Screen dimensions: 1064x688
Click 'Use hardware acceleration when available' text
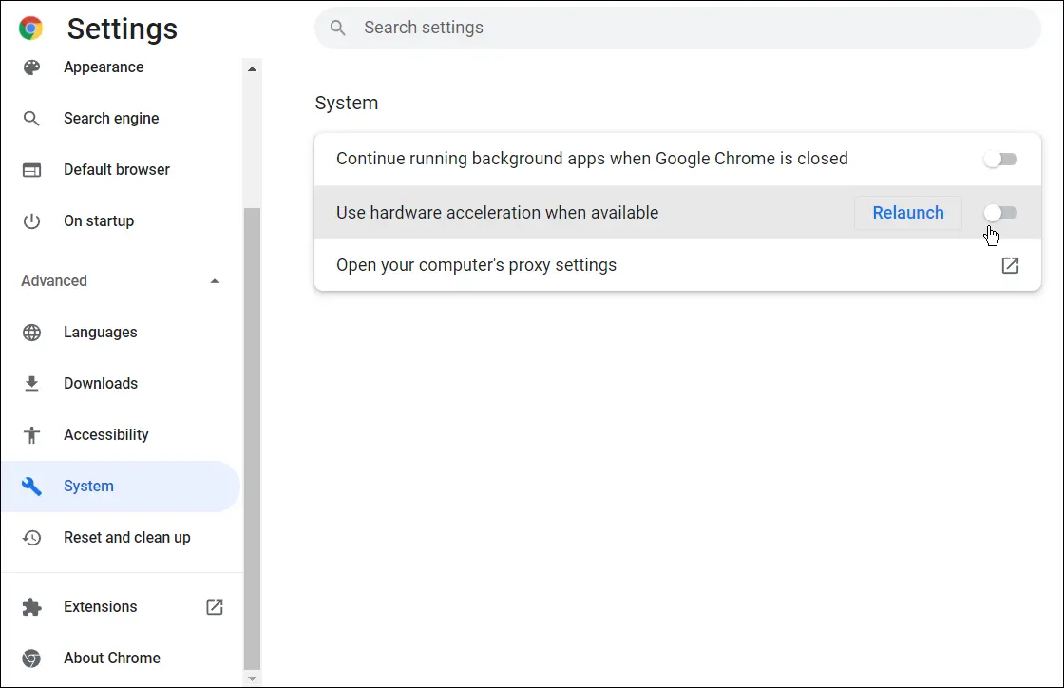(498, 212)
